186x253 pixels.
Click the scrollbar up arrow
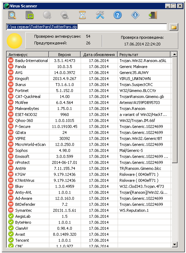[x=174, y=54]
